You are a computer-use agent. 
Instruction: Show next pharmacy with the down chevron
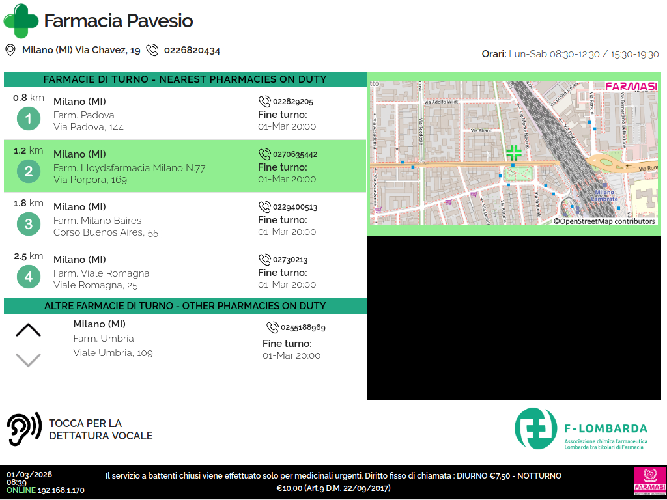click(x=28, y=359)
